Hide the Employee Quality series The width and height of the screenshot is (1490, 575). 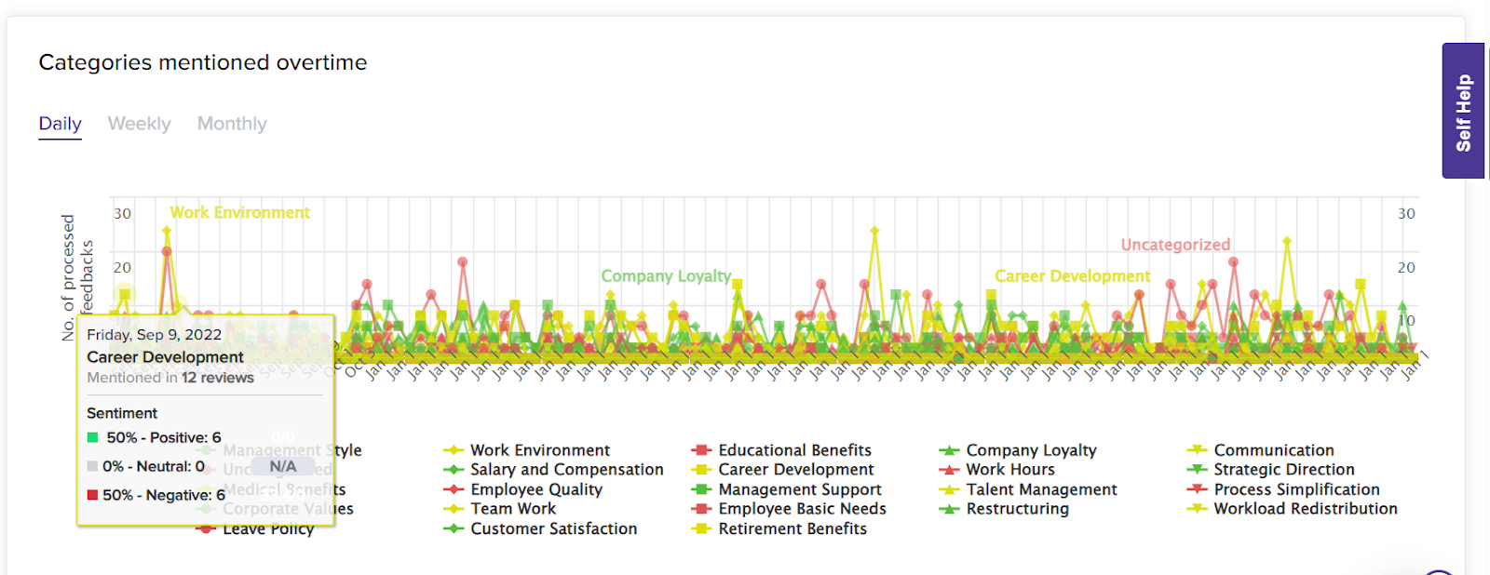[535, 489]
